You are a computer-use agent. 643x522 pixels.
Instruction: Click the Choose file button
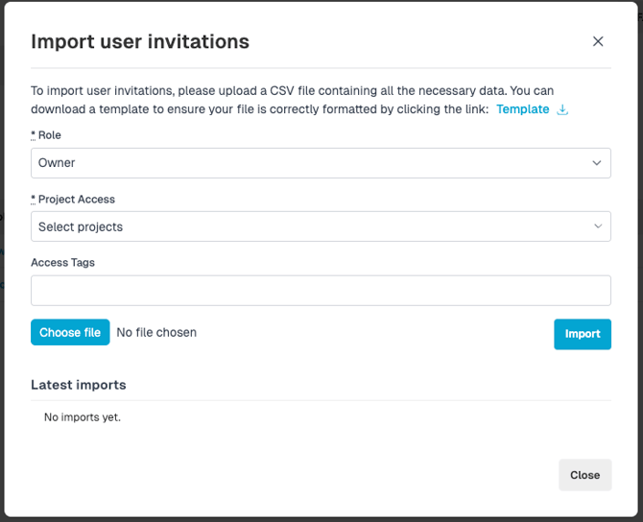point(70,332)
